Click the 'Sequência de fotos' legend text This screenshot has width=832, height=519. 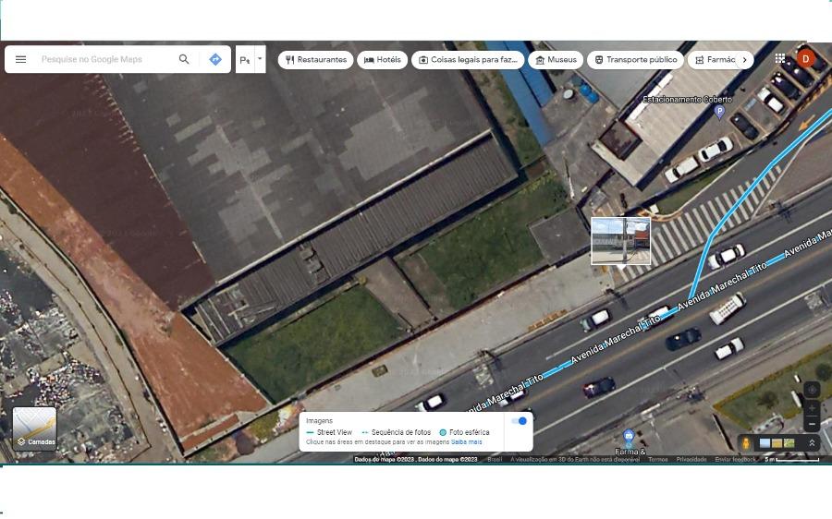(401, 432)
